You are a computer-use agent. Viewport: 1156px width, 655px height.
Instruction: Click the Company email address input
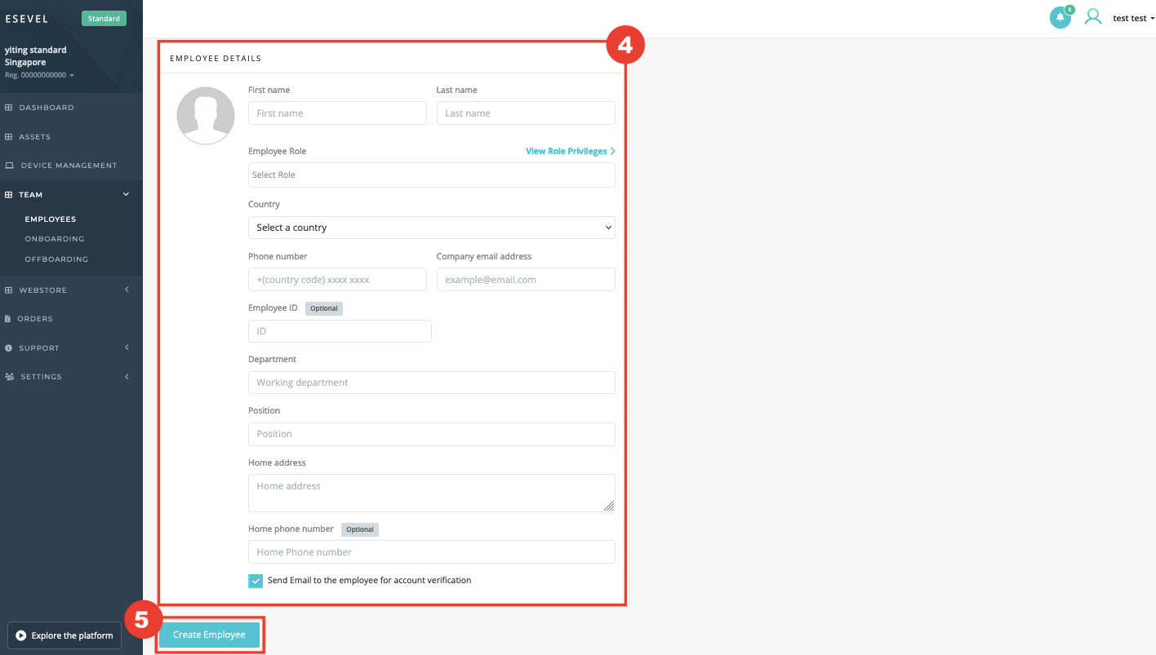[x=526, y=280]
